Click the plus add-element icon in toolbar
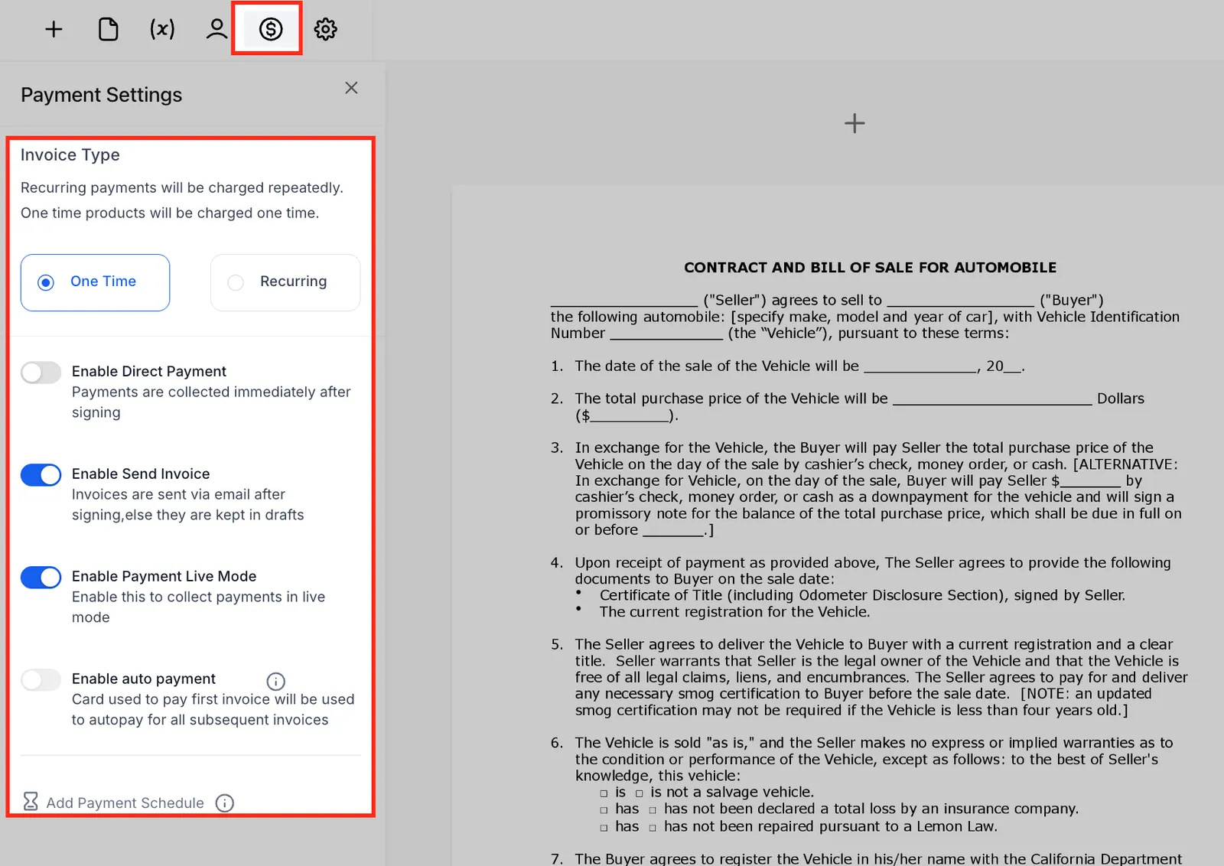This screenshot has height=866, width=1224. point(54,29)
